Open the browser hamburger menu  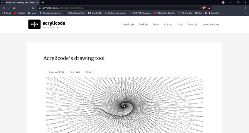(245, 8)
